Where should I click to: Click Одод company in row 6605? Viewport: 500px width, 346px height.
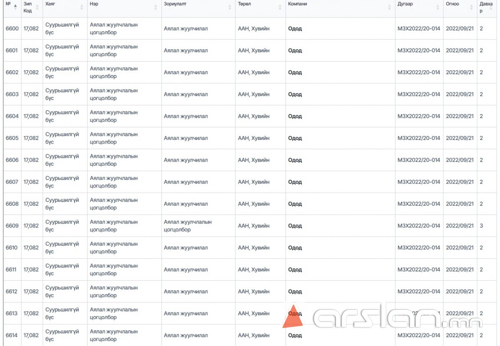pyautogui.click(x=295, y=138)
